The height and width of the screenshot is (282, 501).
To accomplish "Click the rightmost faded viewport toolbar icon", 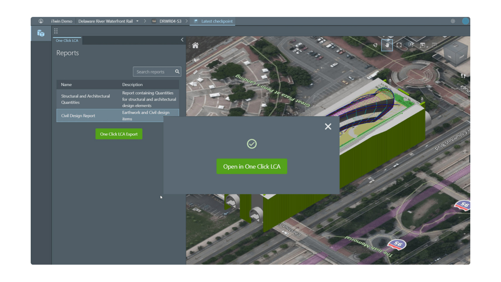I will click(435, 45).
